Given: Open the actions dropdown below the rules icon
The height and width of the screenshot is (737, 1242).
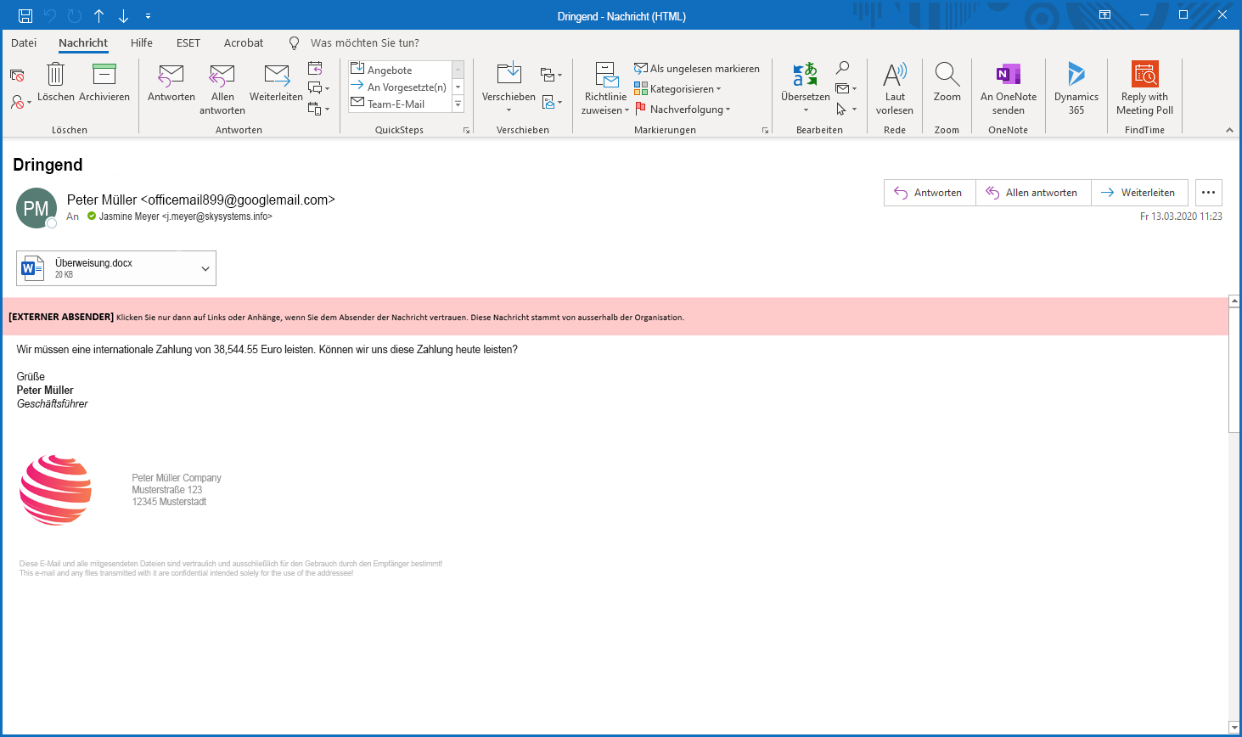Looking at the screenshot, I should point(551,103).
